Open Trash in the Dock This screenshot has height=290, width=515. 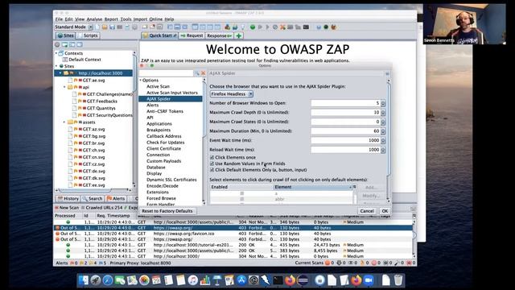point(398,280)
